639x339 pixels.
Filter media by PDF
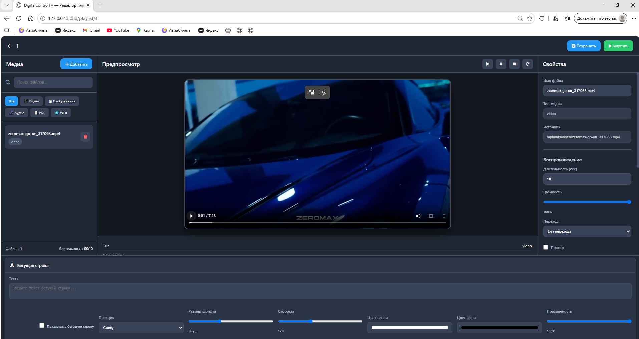click(40, 113)
